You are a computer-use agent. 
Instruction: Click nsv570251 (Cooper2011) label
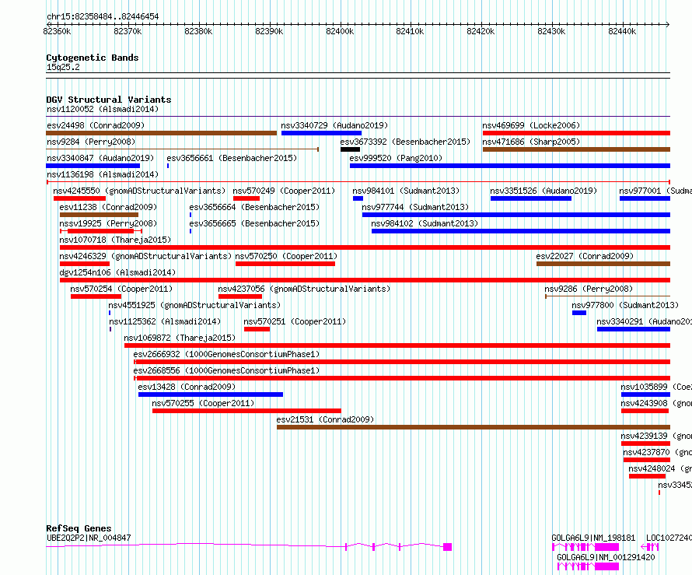[x=295, y=321]
